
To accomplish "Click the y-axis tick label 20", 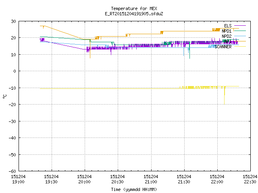I will point(13,38).
